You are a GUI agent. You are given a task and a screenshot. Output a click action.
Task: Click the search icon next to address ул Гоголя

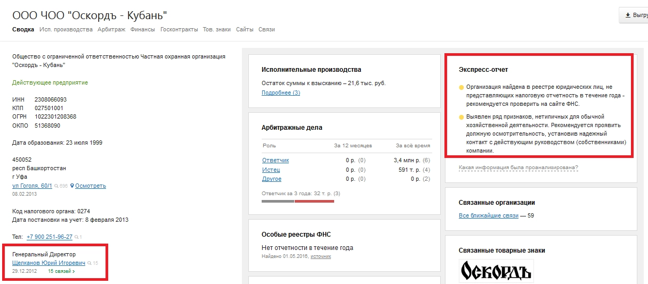pos(56,186)
